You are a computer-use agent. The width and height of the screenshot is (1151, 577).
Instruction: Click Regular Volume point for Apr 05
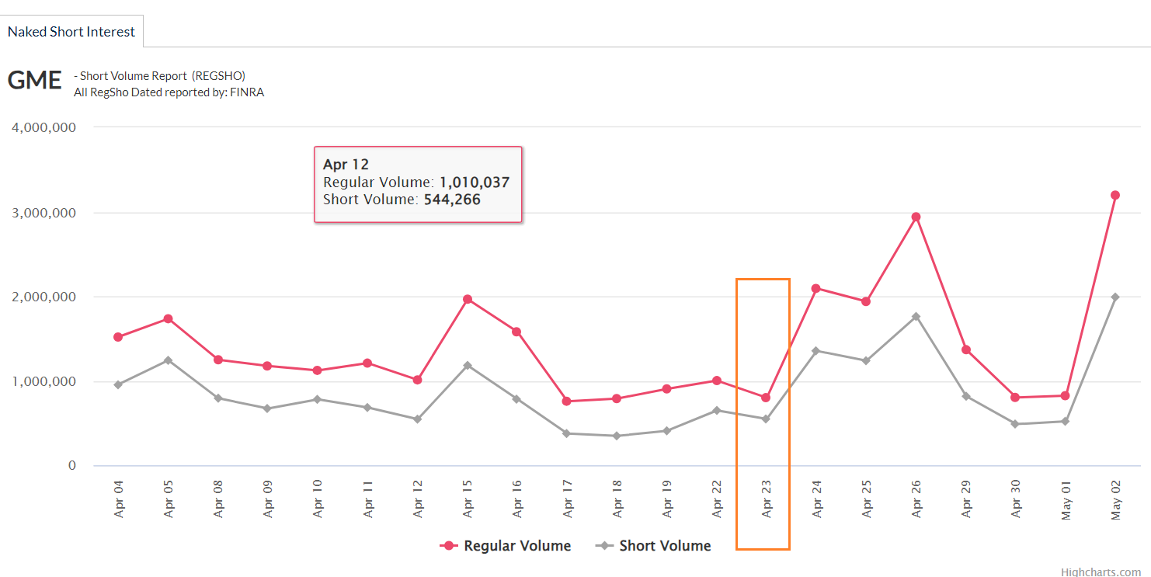[168, 319]
